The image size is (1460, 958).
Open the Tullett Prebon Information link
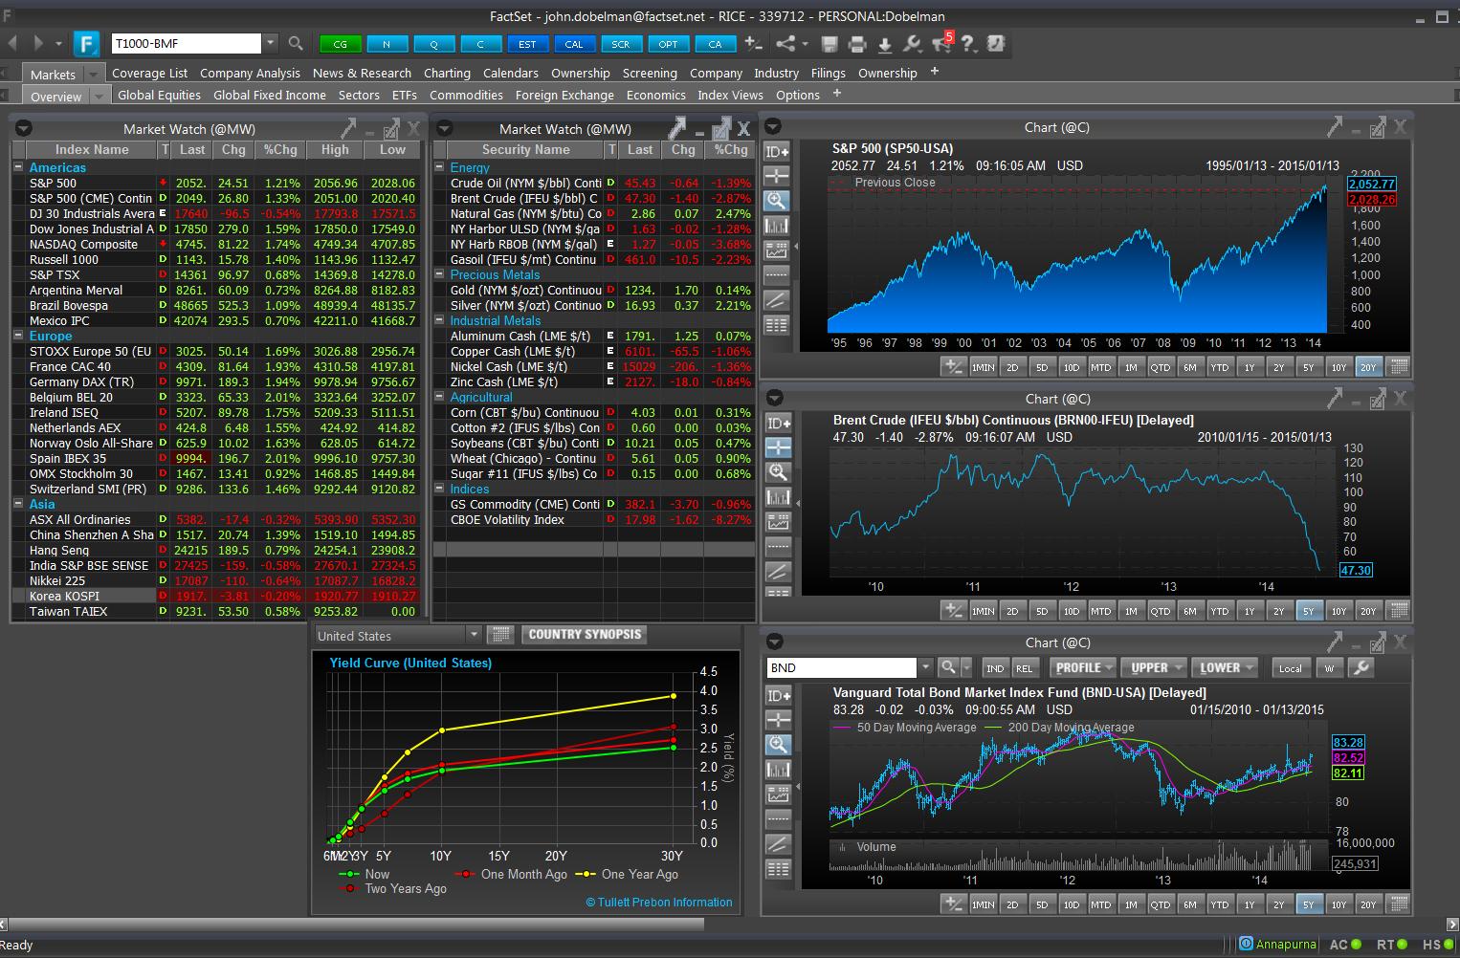(x=659, y=902)
